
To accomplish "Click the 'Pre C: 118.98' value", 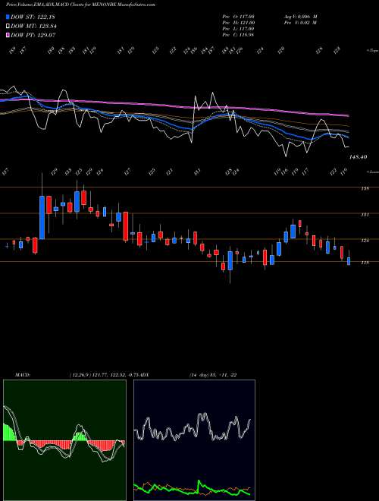I will pos(238,35).
